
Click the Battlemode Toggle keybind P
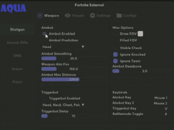[166, 114]
